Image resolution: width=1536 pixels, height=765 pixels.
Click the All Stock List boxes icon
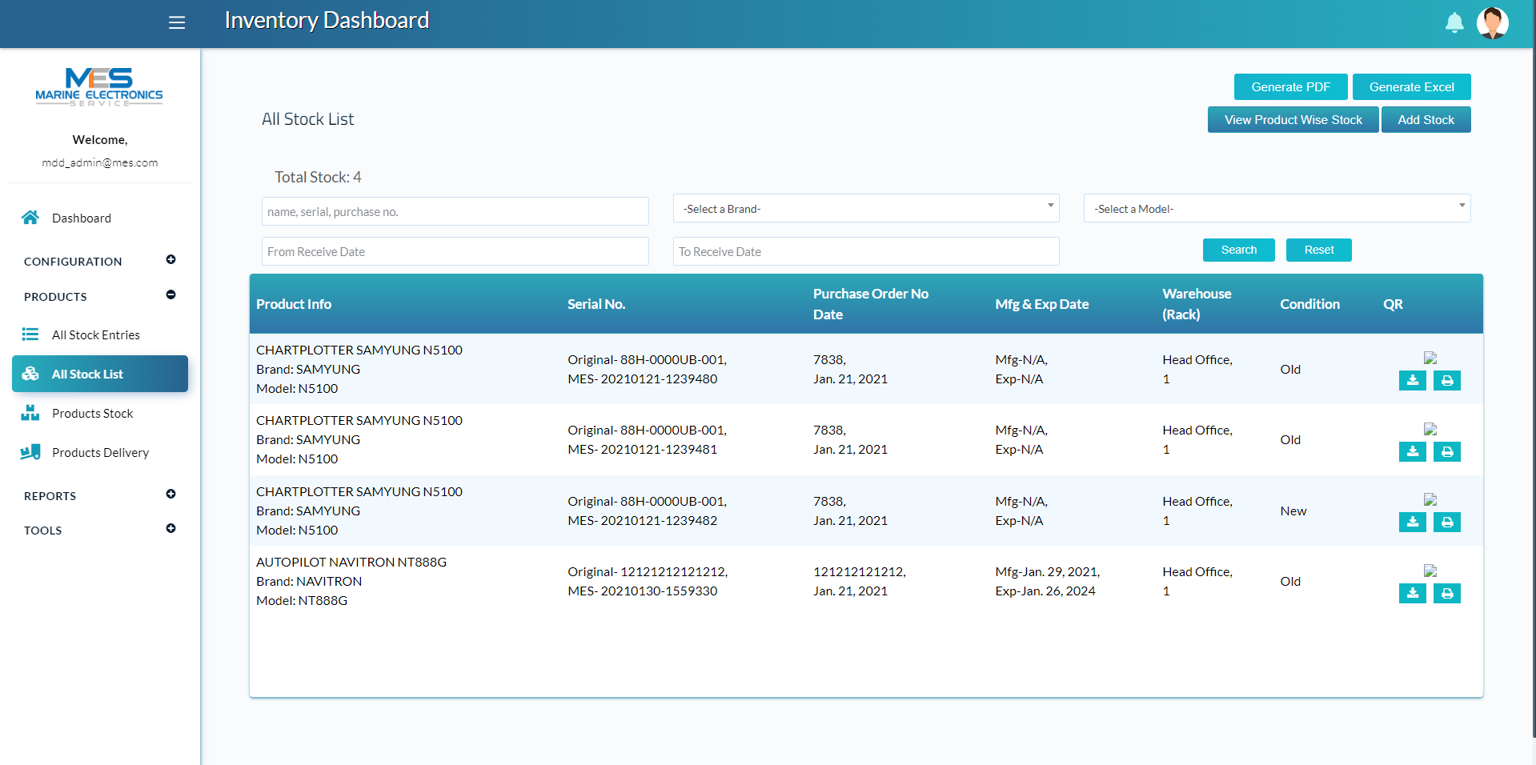(30, 374)
